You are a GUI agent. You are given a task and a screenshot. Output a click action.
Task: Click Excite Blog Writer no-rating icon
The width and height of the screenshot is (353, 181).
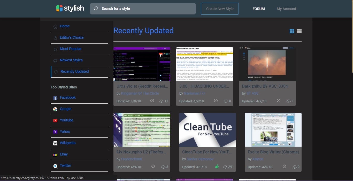click(x=285, y=166)
